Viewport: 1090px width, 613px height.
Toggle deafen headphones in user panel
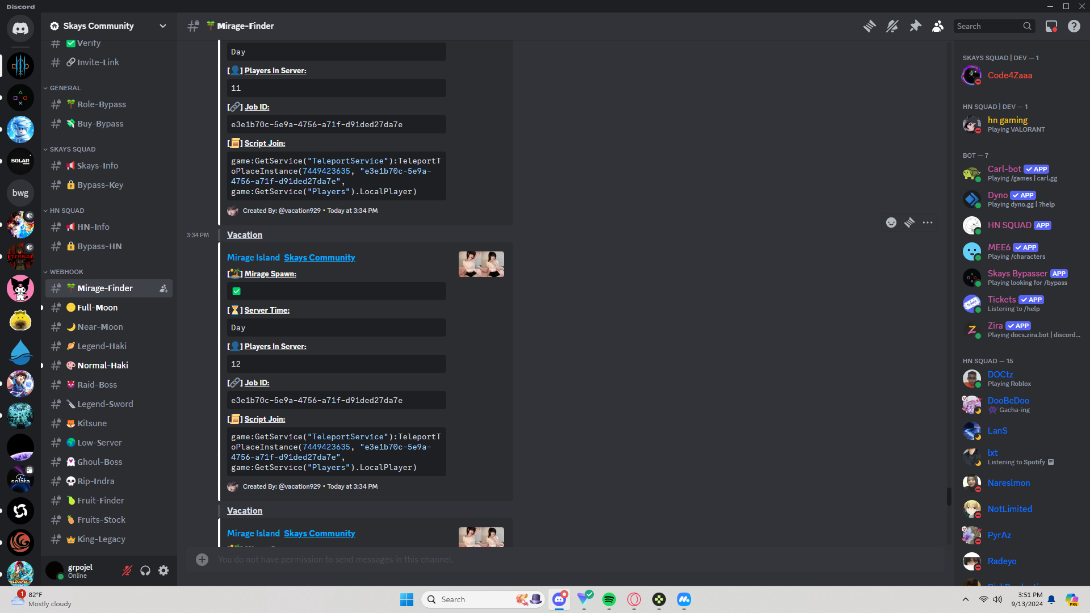pyautogui.click(x=145, y=570)
